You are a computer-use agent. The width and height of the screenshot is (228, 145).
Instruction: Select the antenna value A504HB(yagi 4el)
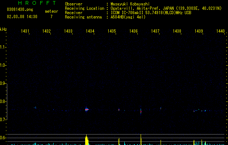(128, 17)
